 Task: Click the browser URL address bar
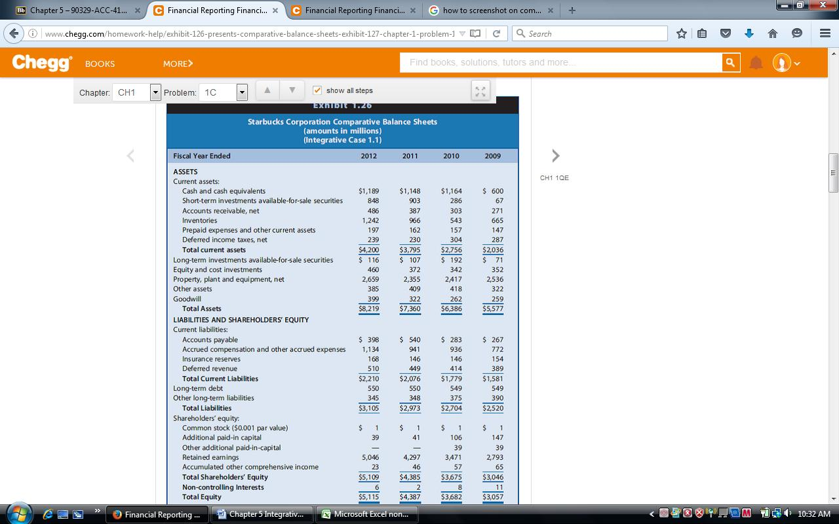pyautogui.click(x=249, y=33)
